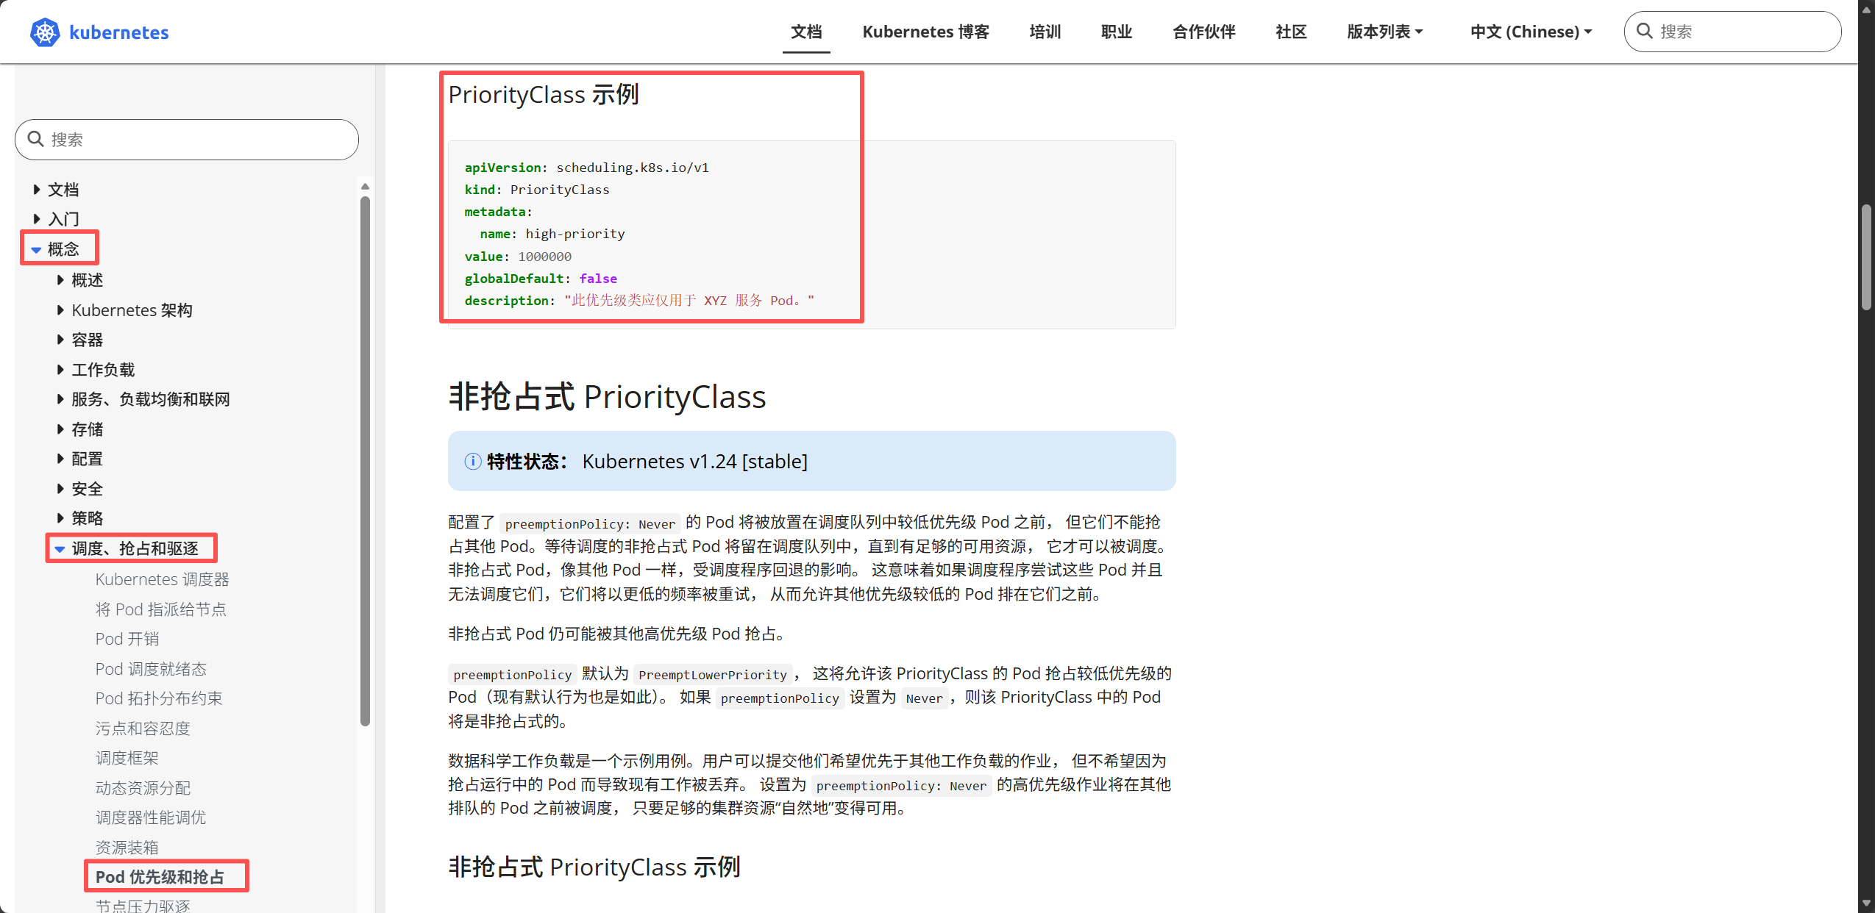Screen dimensions: 1875x913
Task: Open 节点压力驱逐 link
Action: [143, 906]
